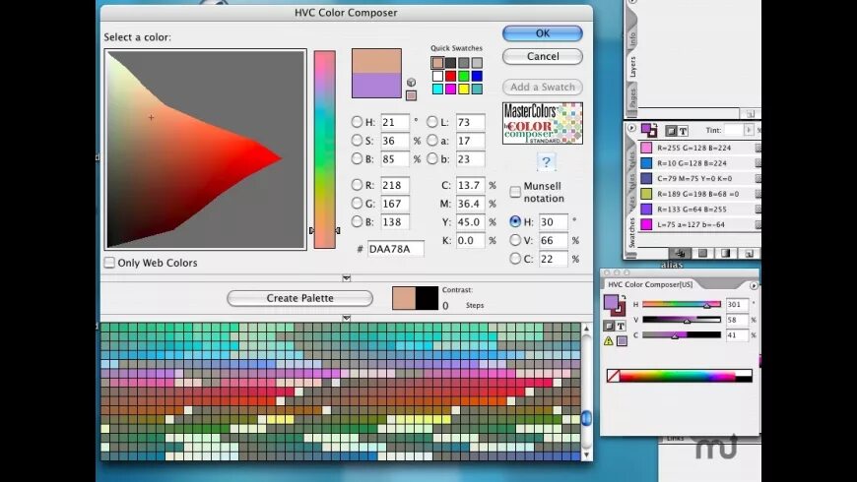Image resolution: width=857 pixels, height=482 pixels.
Task: Click the small in-gamut color square below the cube
Action: [x=411, y=95]
